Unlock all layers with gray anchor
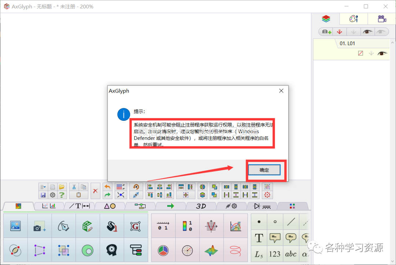Viewport: 396px width, 265px height. [353, 32]
